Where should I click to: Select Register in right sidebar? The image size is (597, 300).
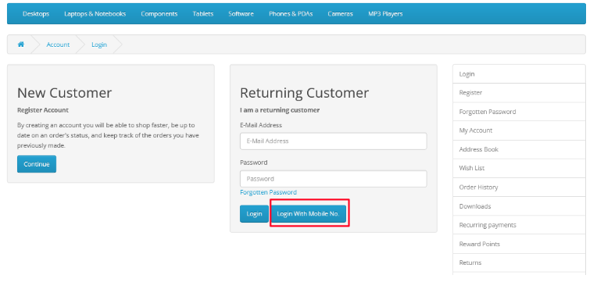coord(519,92)
